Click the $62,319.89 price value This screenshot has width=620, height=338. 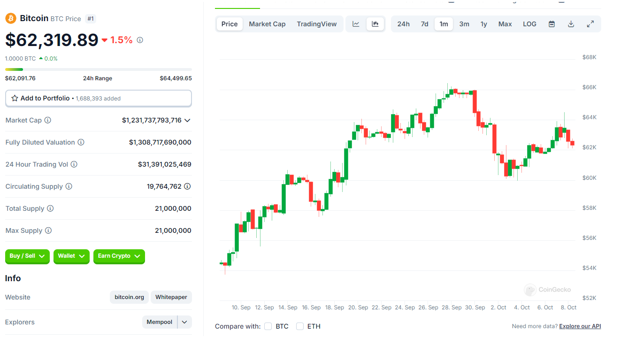coord(52,40)
